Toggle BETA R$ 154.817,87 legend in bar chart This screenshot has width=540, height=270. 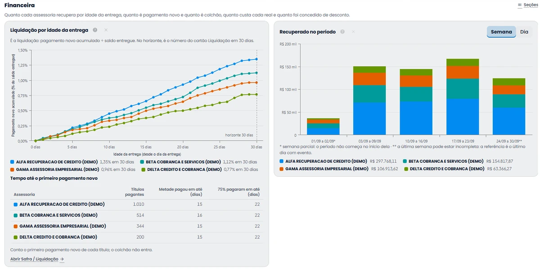click(x=458, y=161)
